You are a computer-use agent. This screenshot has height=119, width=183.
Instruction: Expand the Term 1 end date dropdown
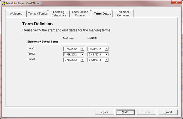(x=107, y=49)
